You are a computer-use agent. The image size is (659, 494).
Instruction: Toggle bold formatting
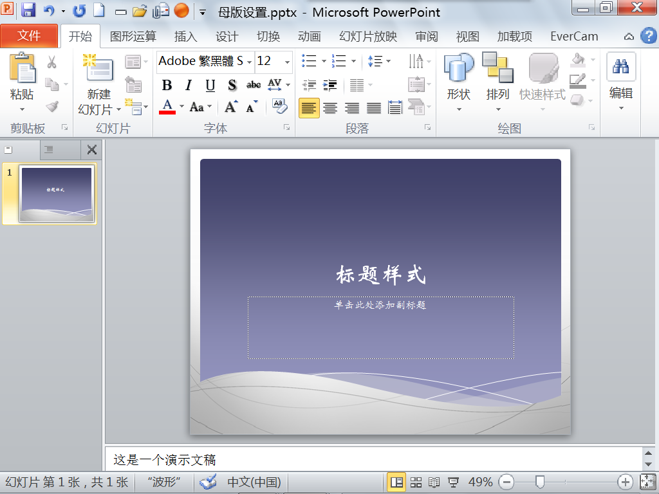pos(167,86)
